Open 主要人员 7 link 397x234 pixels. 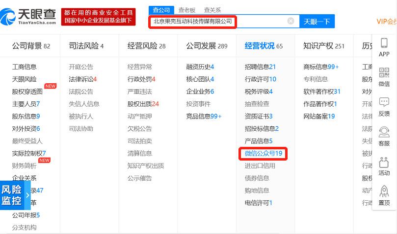pyautogui.click(x=26, y=104)
